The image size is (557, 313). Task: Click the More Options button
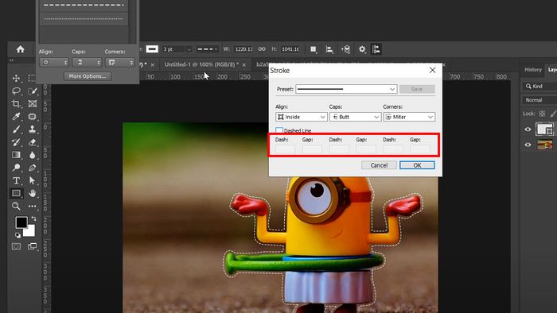(88, 76)
